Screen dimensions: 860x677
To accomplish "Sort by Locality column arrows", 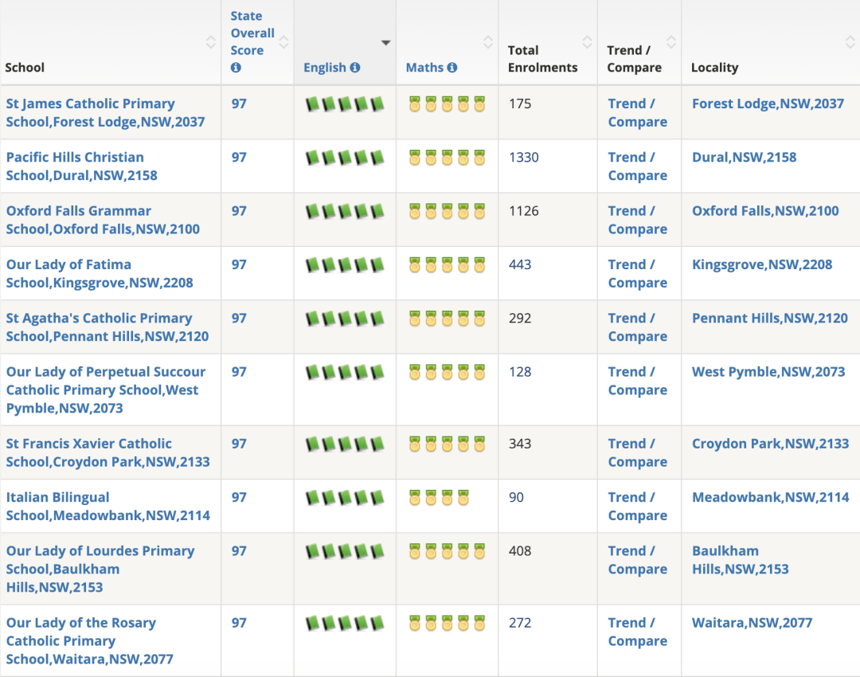I will pyautogui.click(x=850, y=42).
